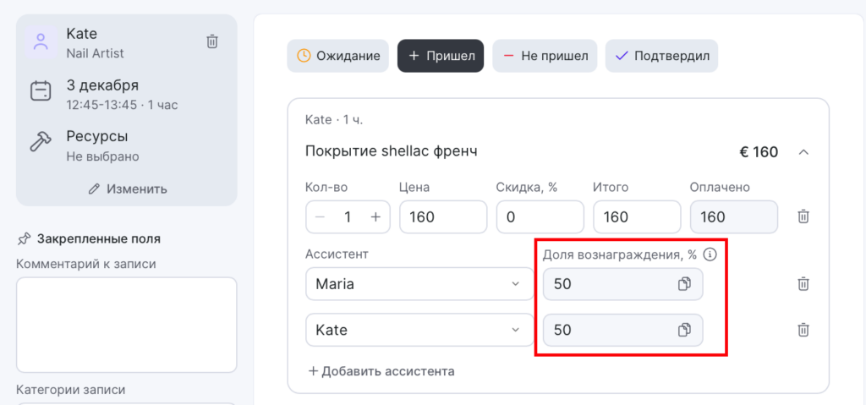Set status to Ожидание
Viewport: 866px width, 405px height.
coord(337,56)
